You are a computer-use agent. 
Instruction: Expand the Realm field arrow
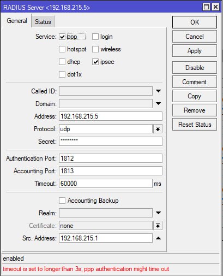pos(158,213)
